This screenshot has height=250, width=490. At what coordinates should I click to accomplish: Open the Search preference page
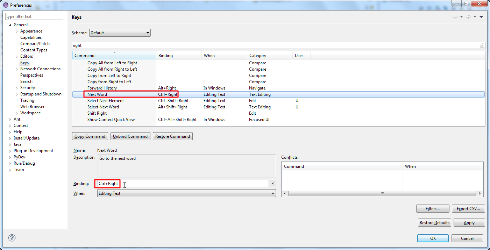26,81
